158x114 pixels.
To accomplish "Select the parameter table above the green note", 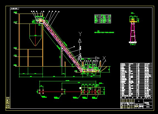I will 103,19.
